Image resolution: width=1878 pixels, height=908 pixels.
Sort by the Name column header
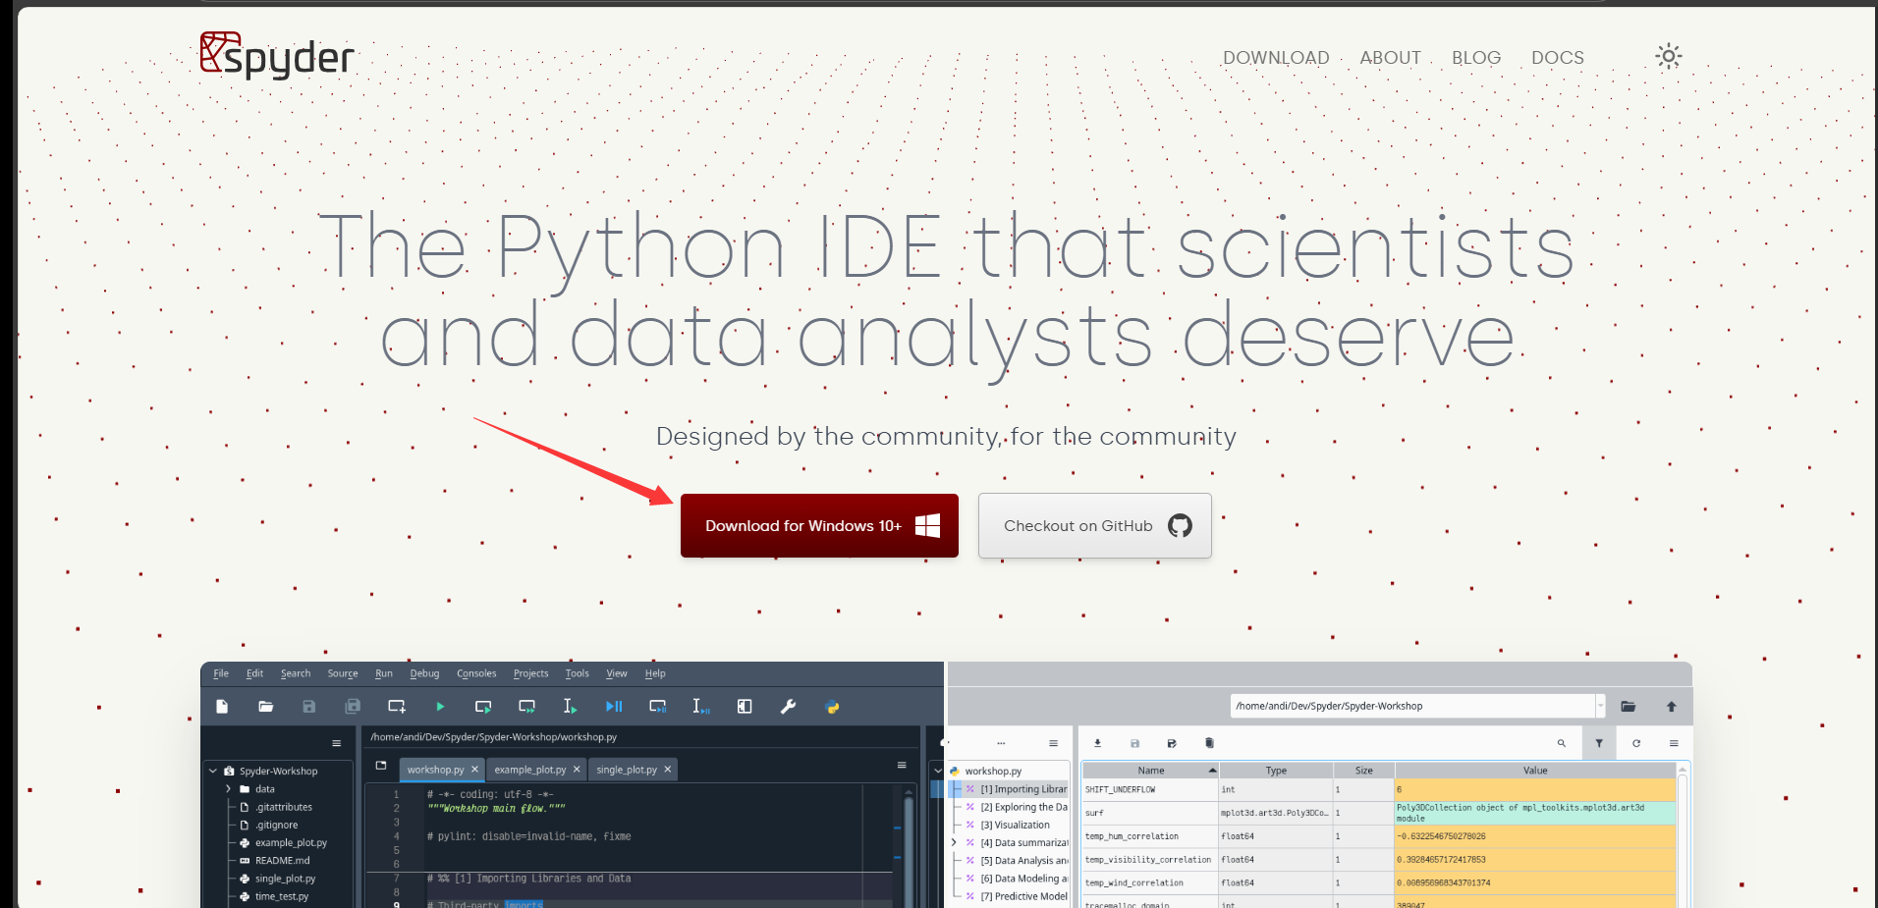coord(1150,771)
